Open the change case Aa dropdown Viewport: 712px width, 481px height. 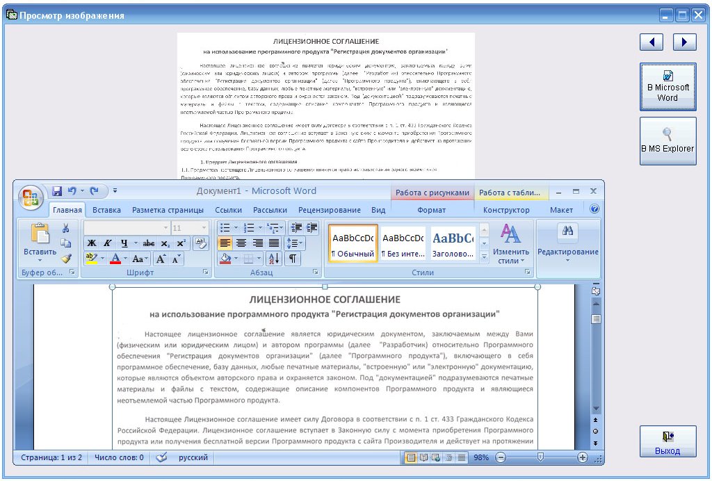tap(140, 259)
